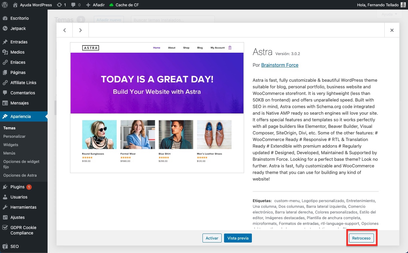This screenshot has width=408, height=253.
Task: Click the Astra theme screenshot preview
Action: (x=157, y=107)
